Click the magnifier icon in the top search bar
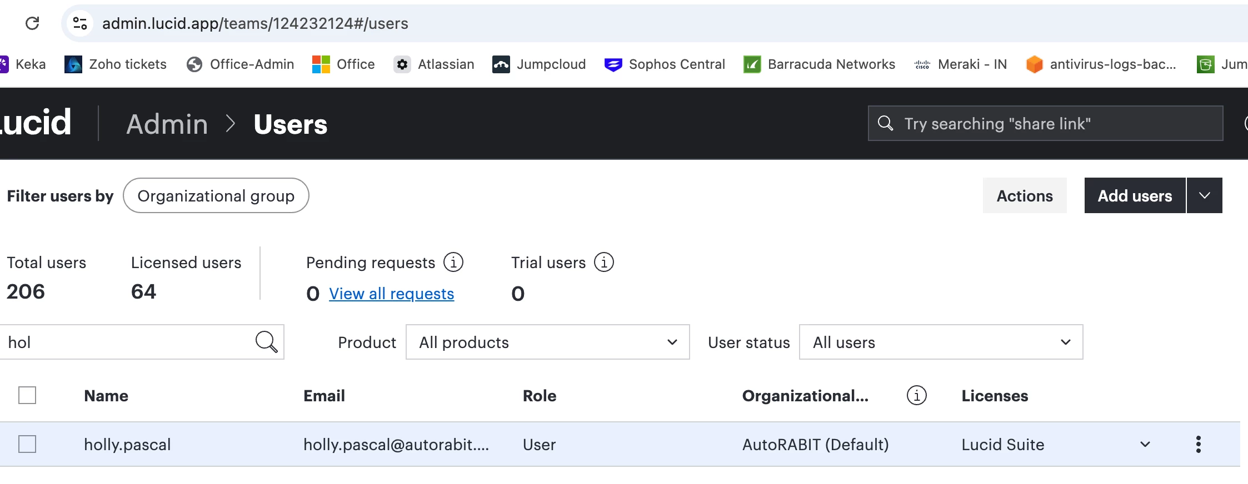The image size is (1248, 484). (885, 123)
